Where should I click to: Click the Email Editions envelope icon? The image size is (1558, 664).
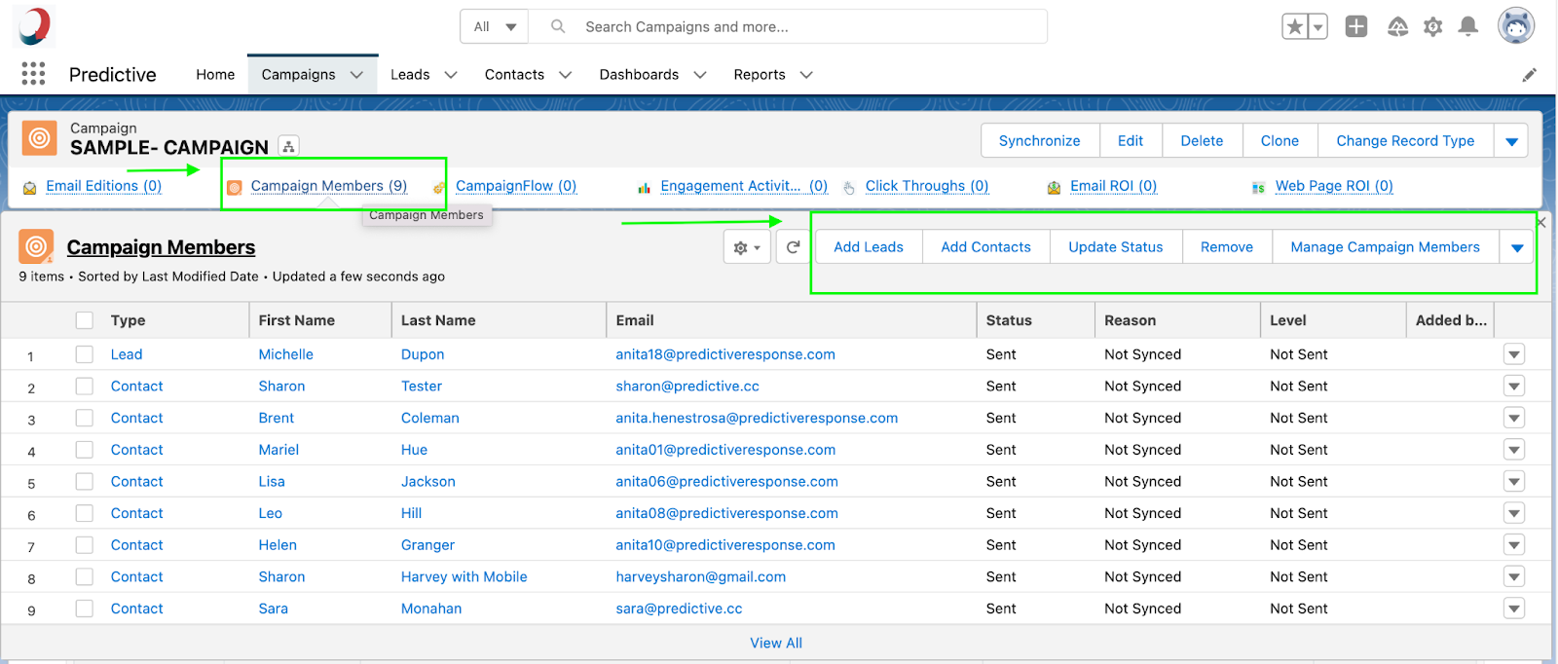tap(30, 188)
